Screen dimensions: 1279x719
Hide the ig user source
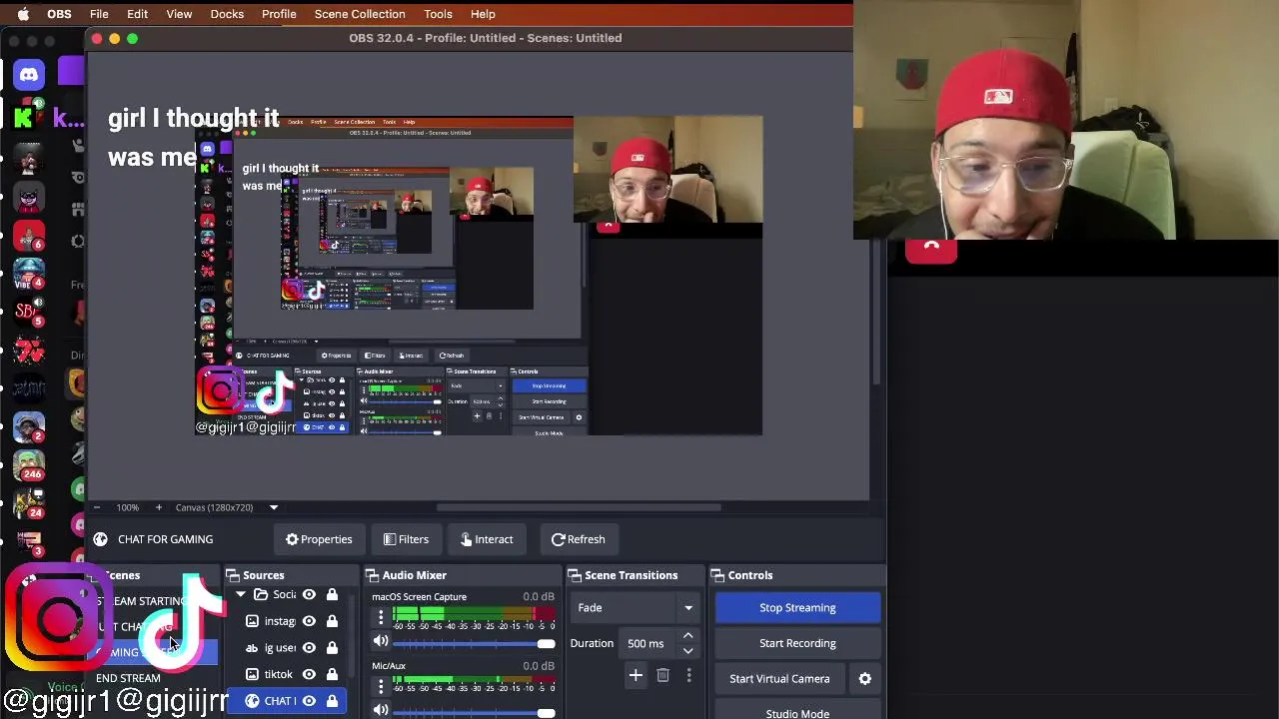pyautogui.click(x=310, y=648)
